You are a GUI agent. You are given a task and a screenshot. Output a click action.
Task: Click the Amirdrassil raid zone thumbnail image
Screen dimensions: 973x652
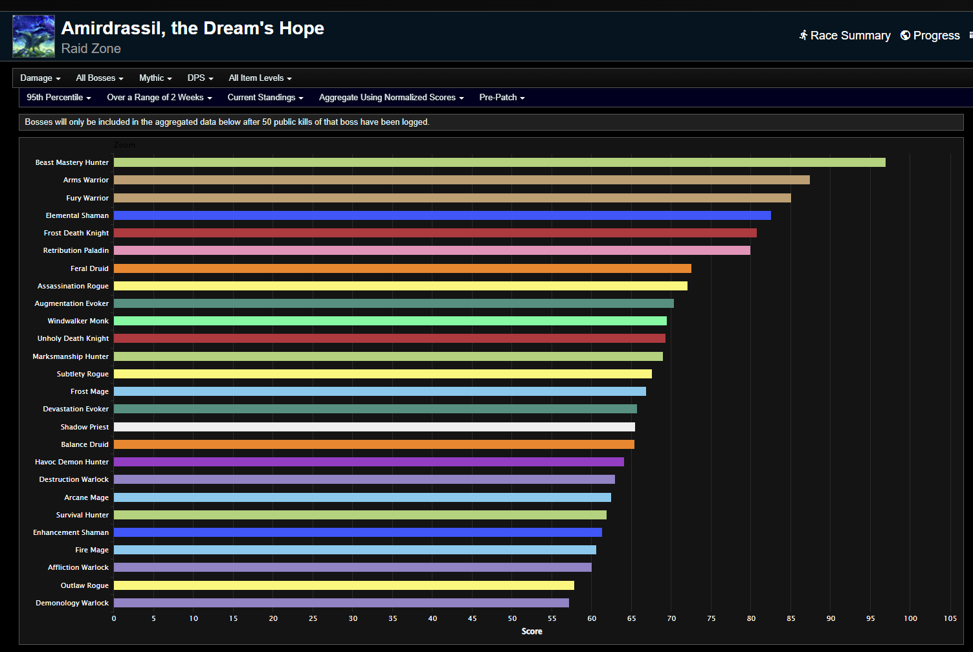tap(33, 36)
